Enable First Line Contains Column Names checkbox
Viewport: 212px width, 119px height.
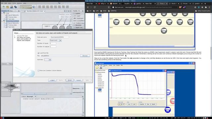[x=38, y=70]
